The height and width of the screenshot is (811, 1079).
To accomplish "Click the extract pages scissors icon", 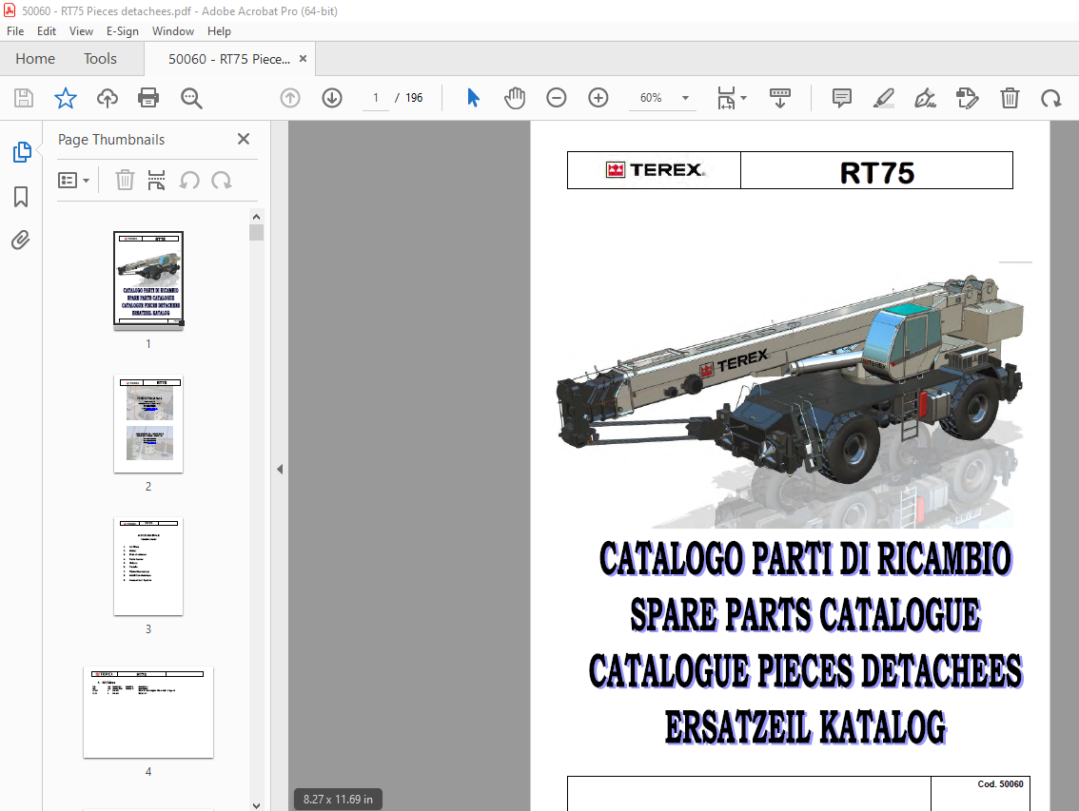I will click(x=156, y=181).
